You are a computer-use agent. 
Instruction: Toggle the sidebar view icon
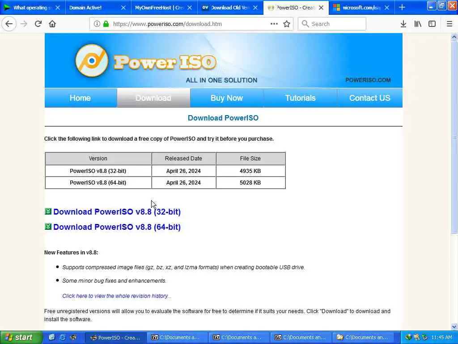(432, 24)
